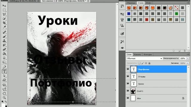Select the Healing Brush tool
191x107 pixels.
pyautogui.click(x=4, y=32)
